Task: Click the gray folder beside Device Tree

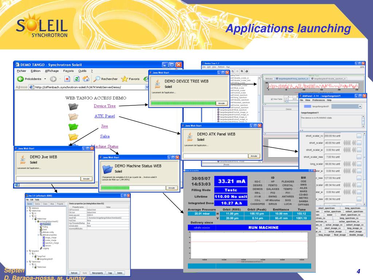Action: coord(73,106)
